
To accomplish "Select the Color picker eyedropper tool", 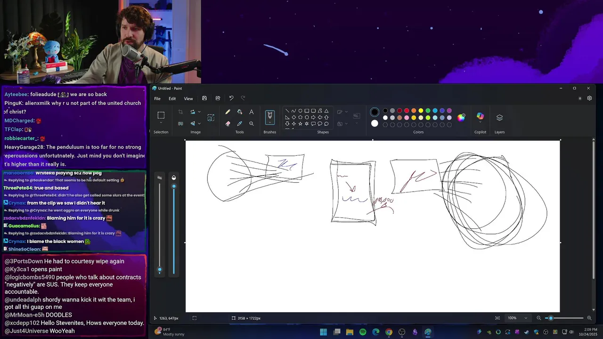I will point(239,123).
